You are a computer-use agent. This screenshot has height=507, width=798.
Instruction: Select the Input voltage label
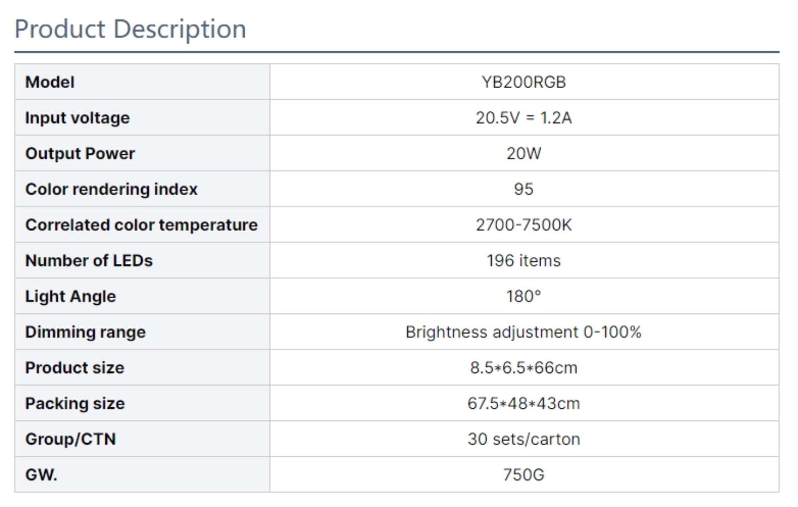point(77,118)
